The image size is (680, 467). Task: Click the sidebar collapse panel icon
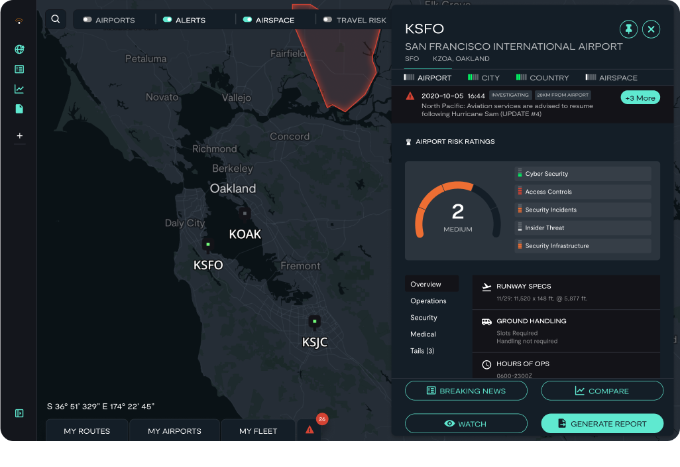pos(19,413)
